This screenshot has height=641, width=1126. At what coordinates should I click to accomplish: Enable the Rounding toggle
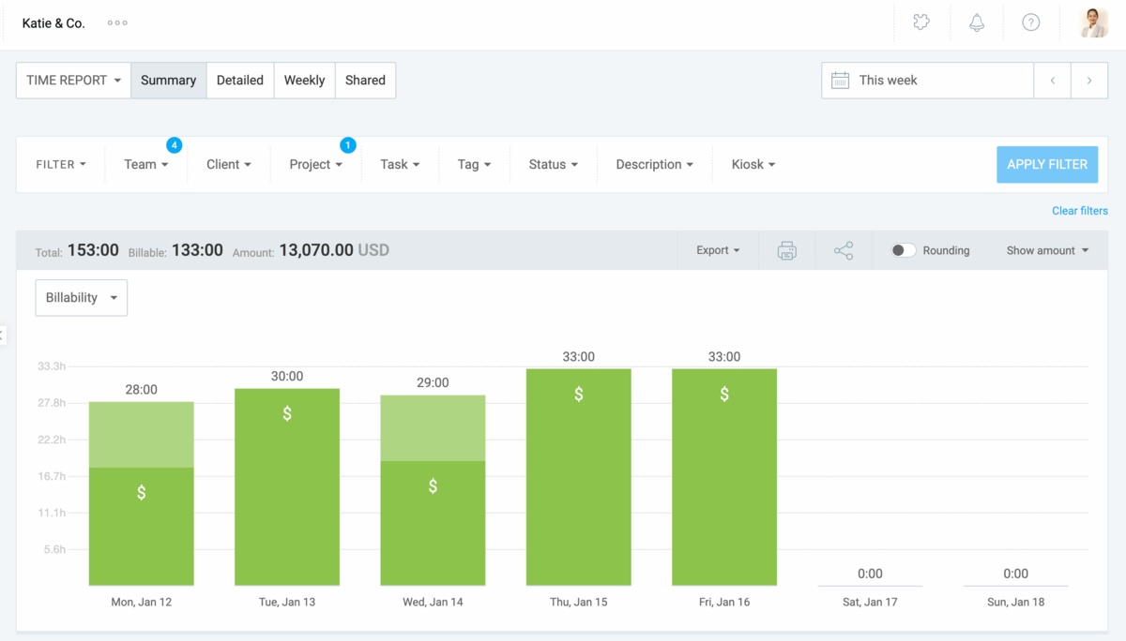click(903, 250)
